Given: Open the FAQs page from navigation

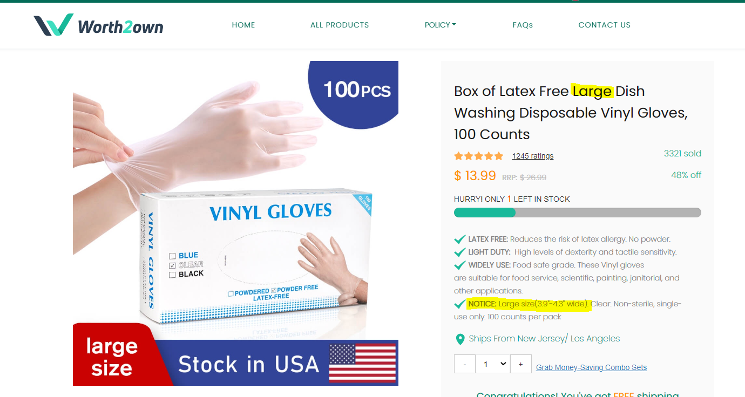Looking at the screenshot, I should coord(523,25).
